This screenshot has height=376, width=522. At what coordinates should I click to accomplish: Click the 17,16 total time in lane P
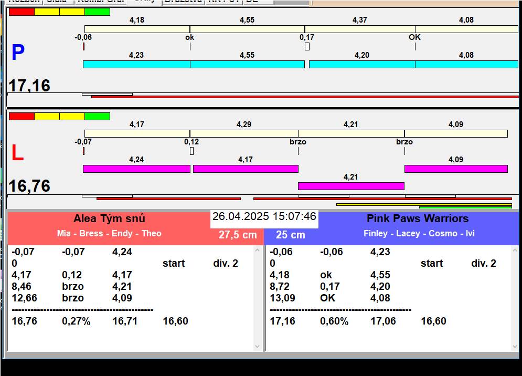click(x=29, y=86)
